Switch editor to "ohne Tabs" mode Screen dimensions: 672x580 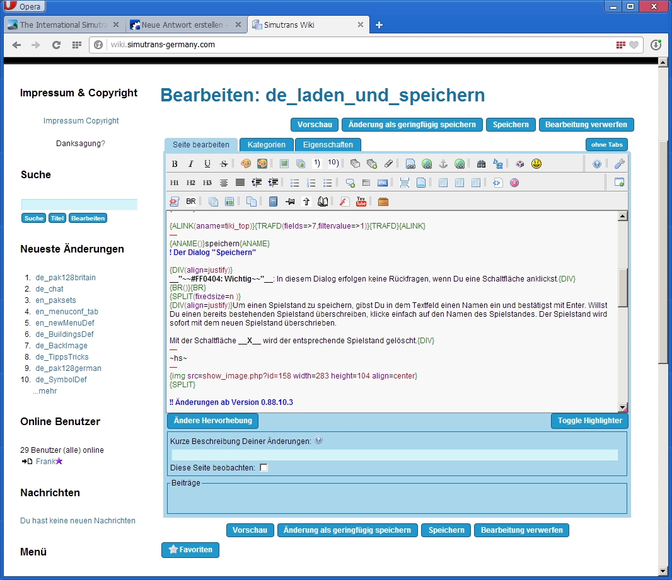point(606,145)
